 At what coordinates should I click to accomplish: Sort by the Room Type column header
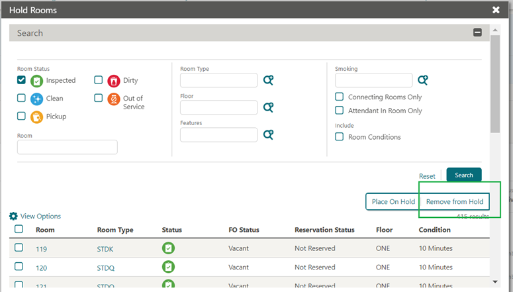click(115, 230)
